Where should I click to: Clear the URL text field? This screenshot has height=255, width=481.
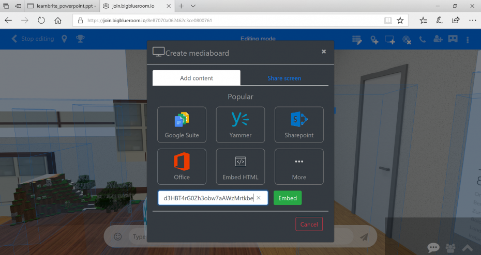(x=259, y=198)
